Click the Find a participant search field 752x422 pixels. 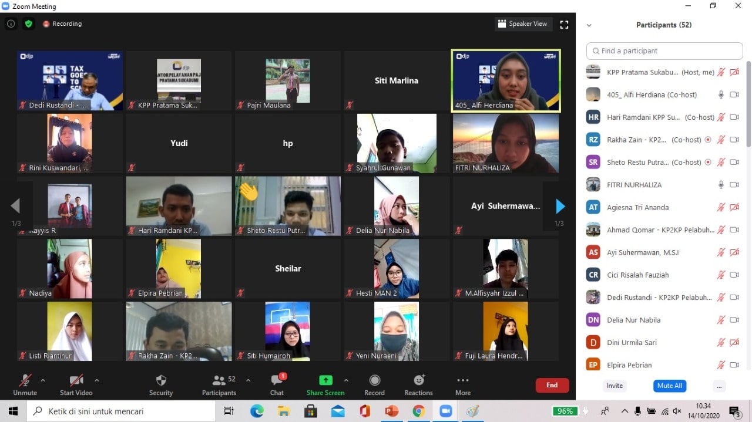click(x=664, y=51)
